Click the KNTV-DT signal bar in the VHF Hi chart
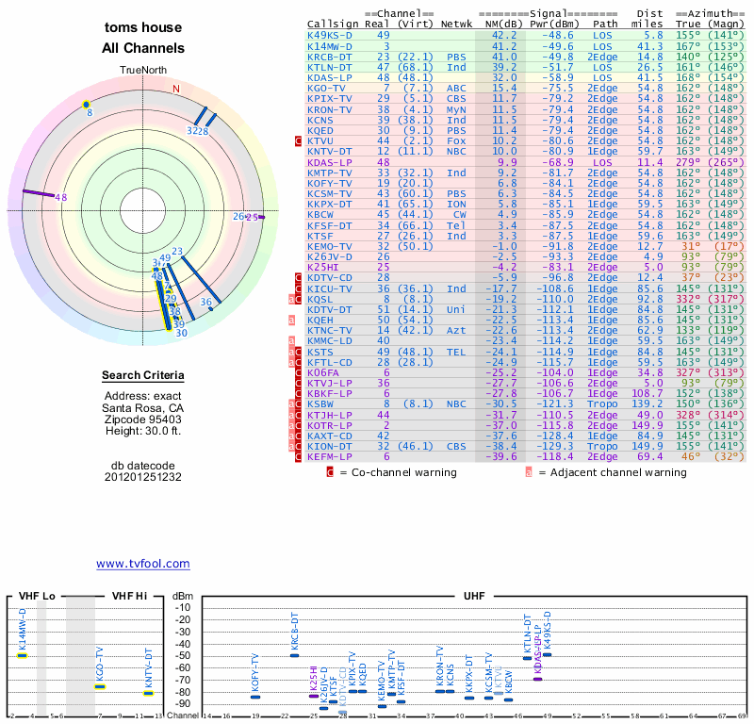 click(x=148, y=693)
